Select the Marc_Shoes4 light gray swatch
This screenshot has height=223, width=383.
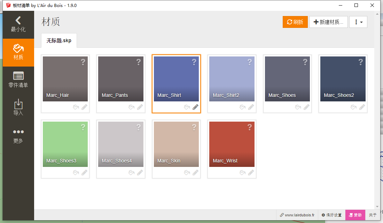point(121,144)
